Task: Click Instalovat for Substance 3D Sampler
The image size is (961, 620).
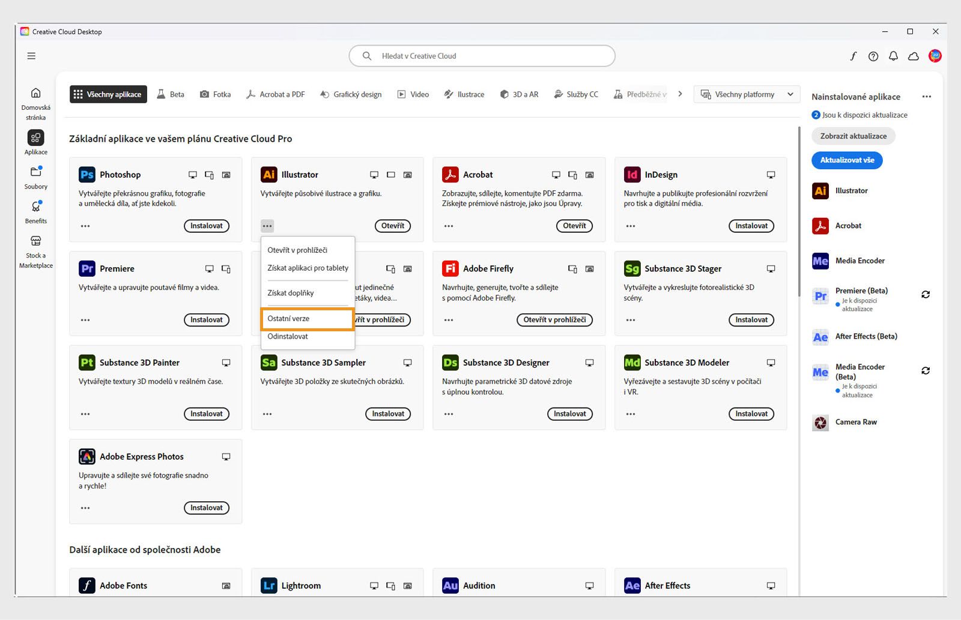Action: click(x=388, y=414)
